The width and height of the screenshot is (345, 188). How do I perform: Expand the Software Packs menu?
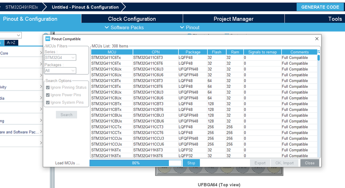tap(124, 28)
